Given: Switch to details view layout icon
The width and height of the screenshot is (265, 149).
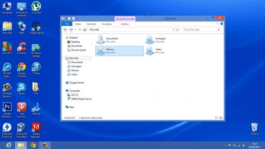Looking at the screenshot, I should coord(217,118).
